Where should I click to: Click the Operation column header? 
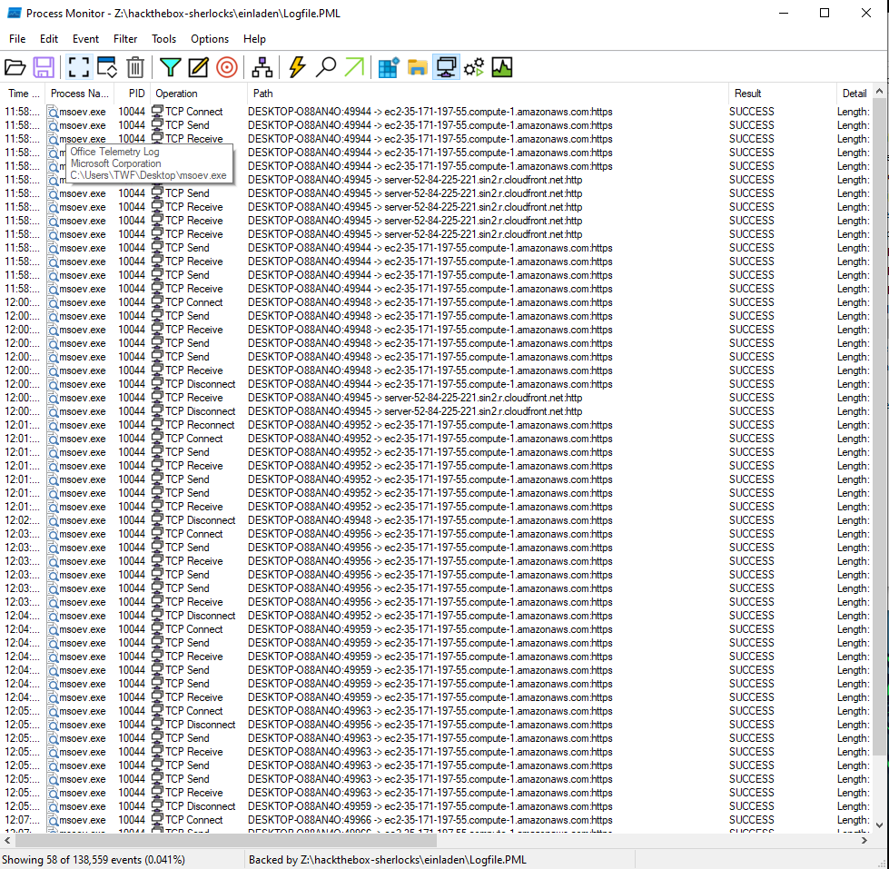[x=176, y=94]
